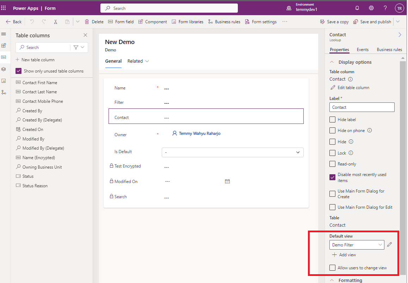Image resolution: width=408 pixels, height=283 pixels.
Task: Open Form libraries
Action: tap(187, 21)
